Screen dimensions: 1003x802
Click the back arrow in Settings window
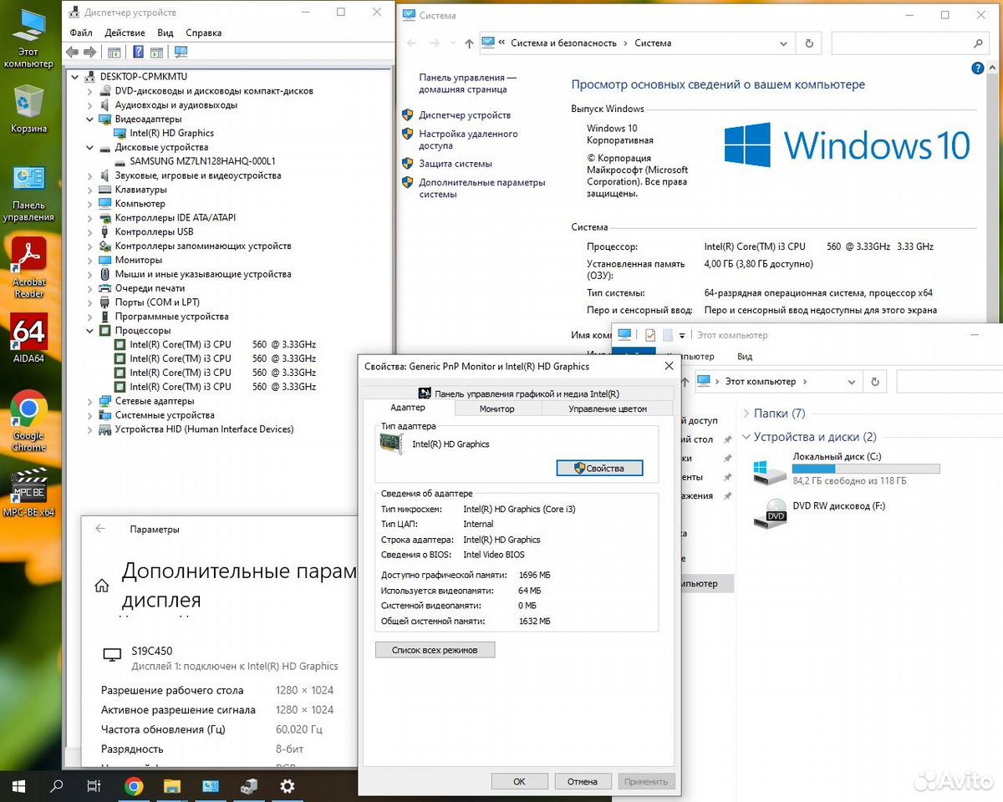[100, 529]
